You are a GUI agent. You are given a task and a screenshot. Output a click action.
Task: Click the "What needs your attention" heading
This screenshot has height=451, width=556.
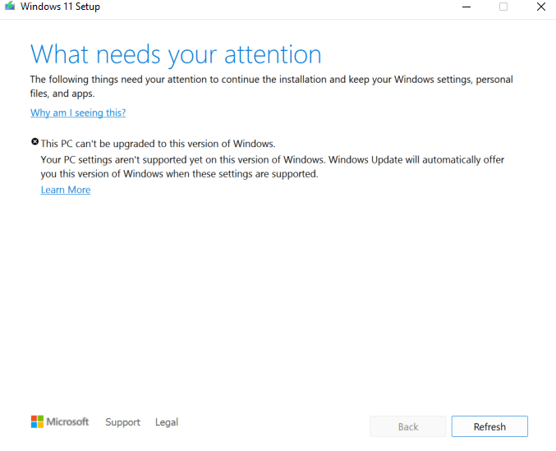click(176, 55)
